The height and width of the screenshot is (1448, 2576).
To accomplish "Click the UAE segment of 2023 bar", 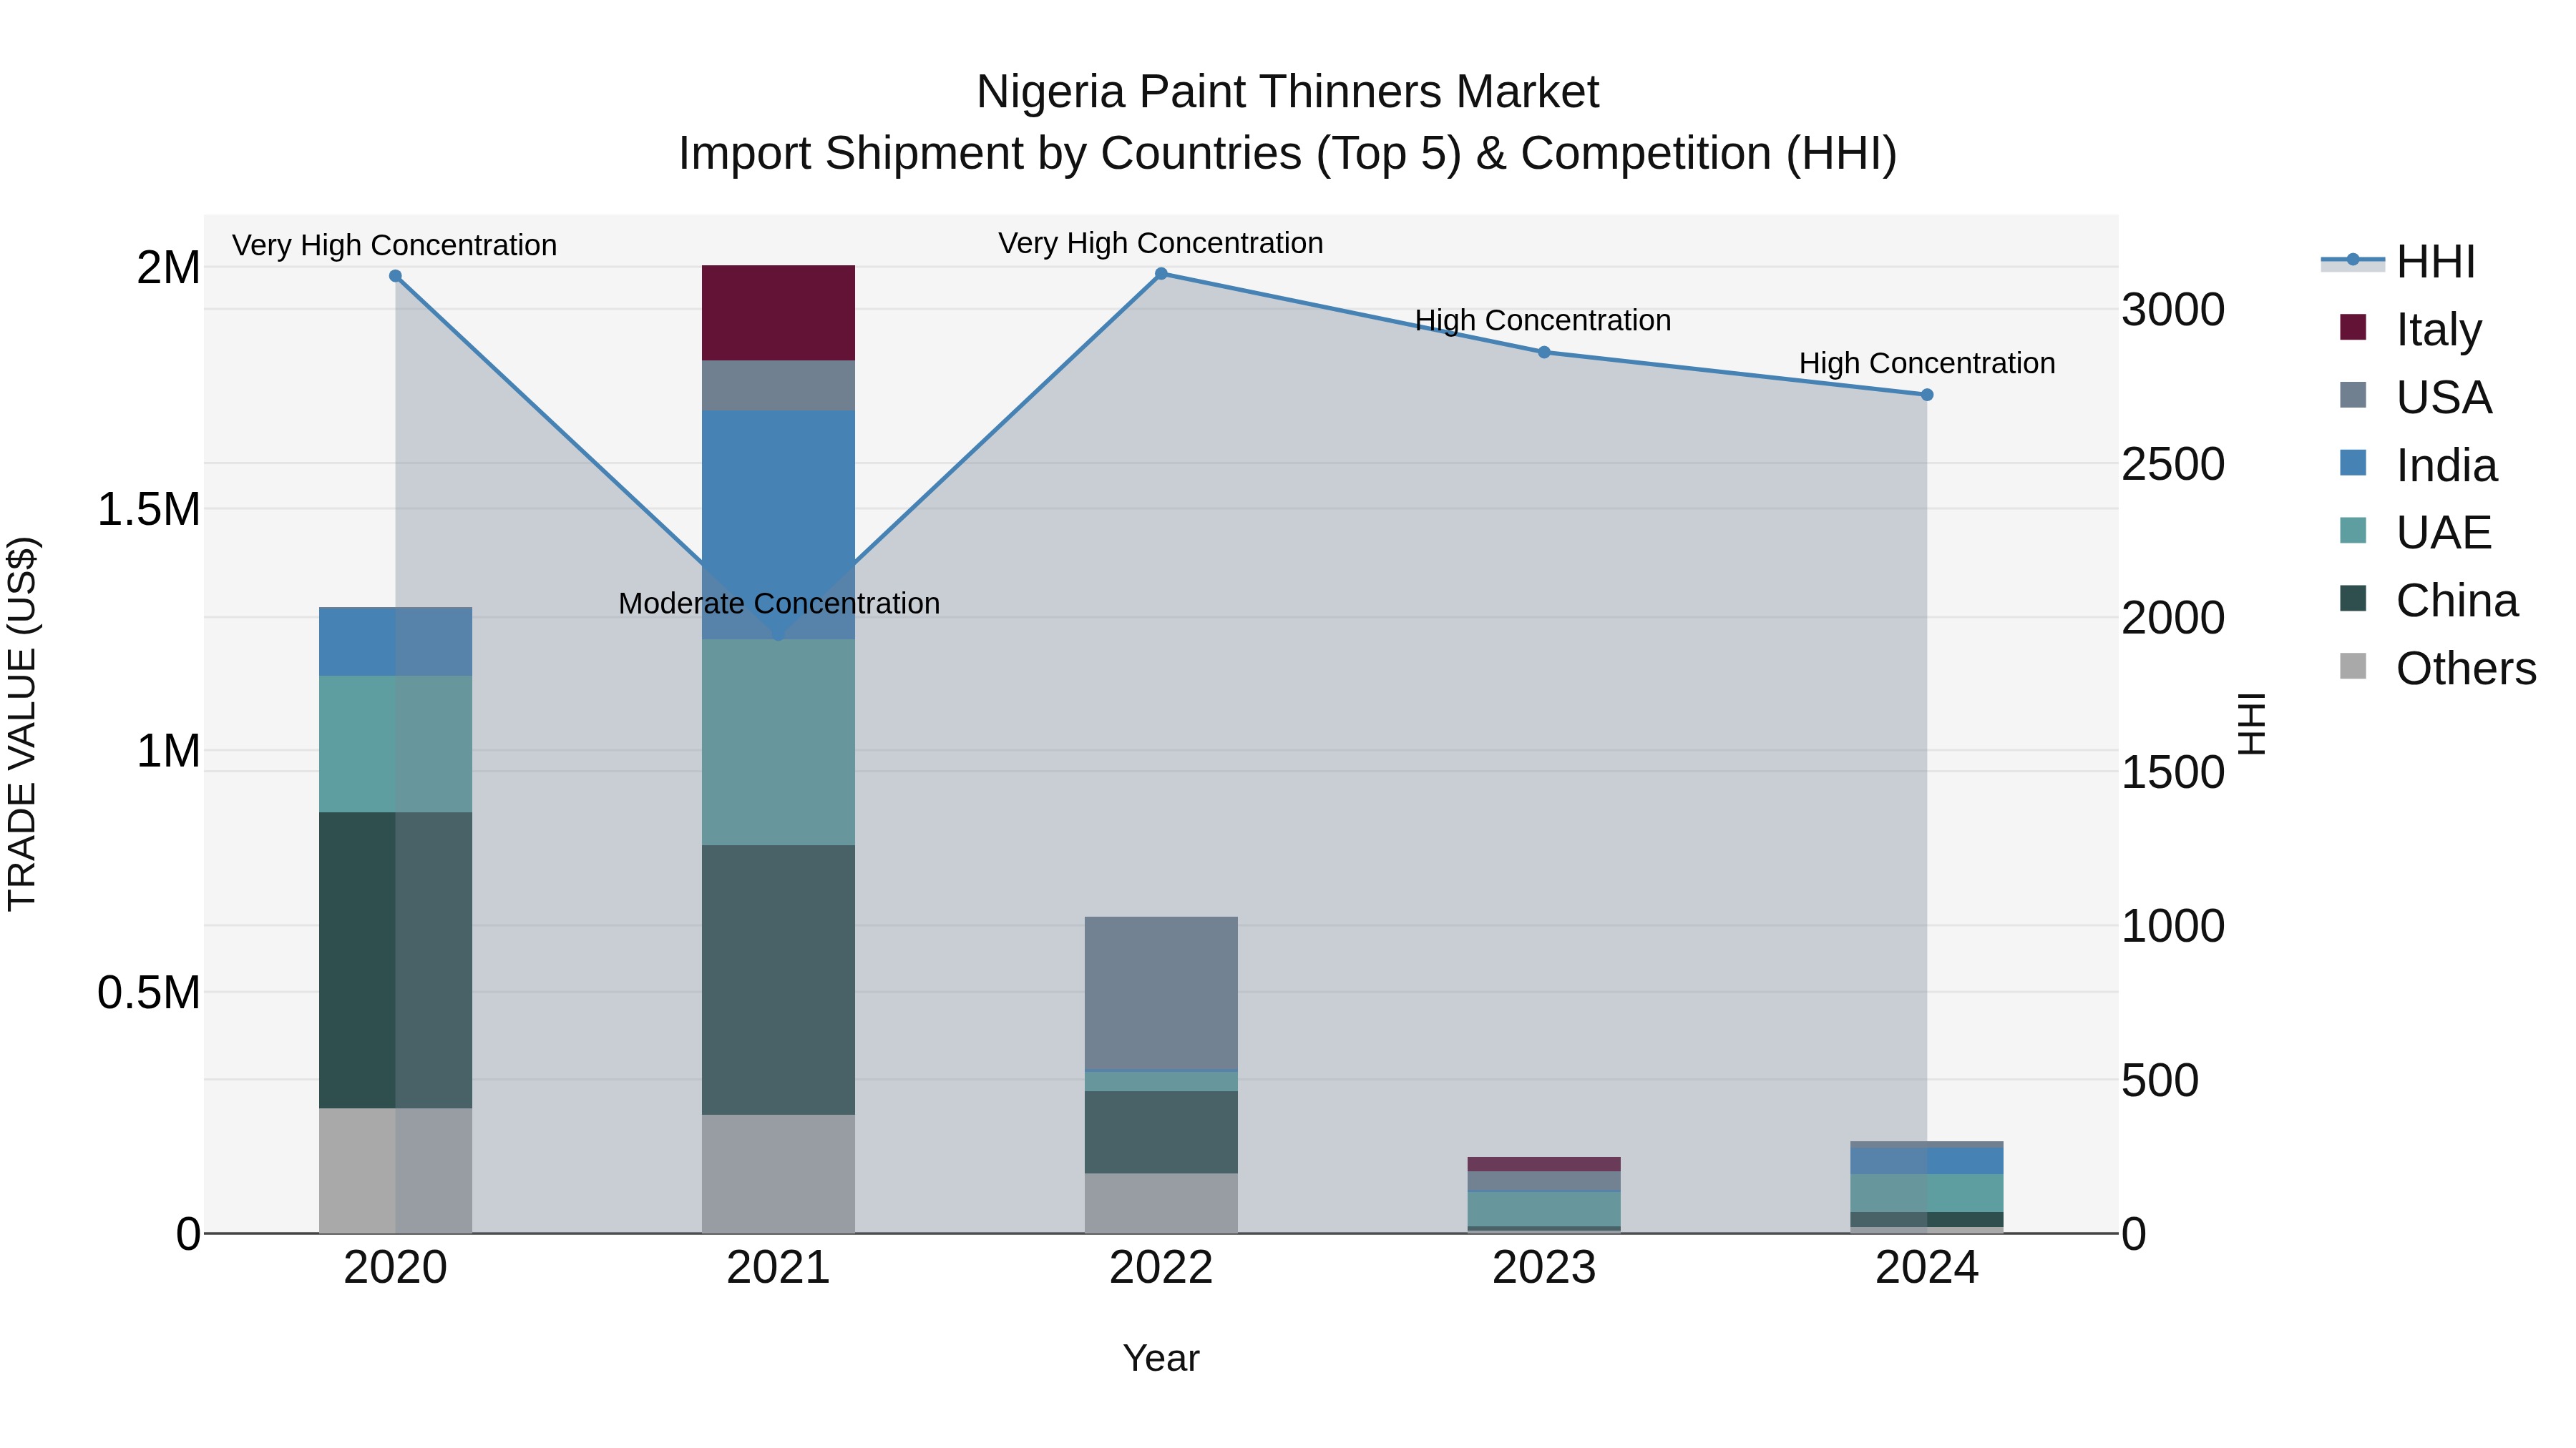I will (1544, 1209).
